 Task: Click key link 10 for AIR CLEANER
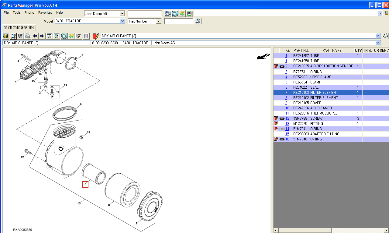click(287, 108)
